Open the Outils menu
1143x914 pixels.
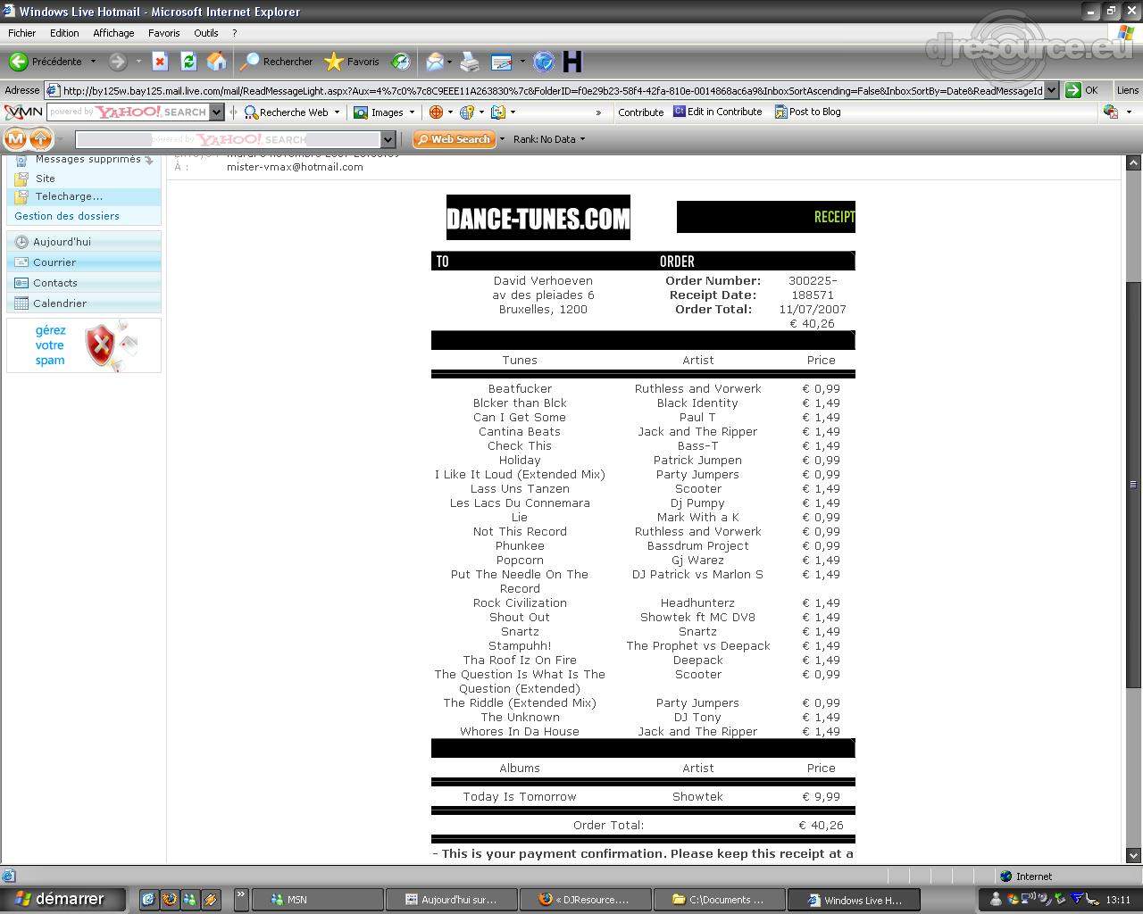(x=206, y=33)
